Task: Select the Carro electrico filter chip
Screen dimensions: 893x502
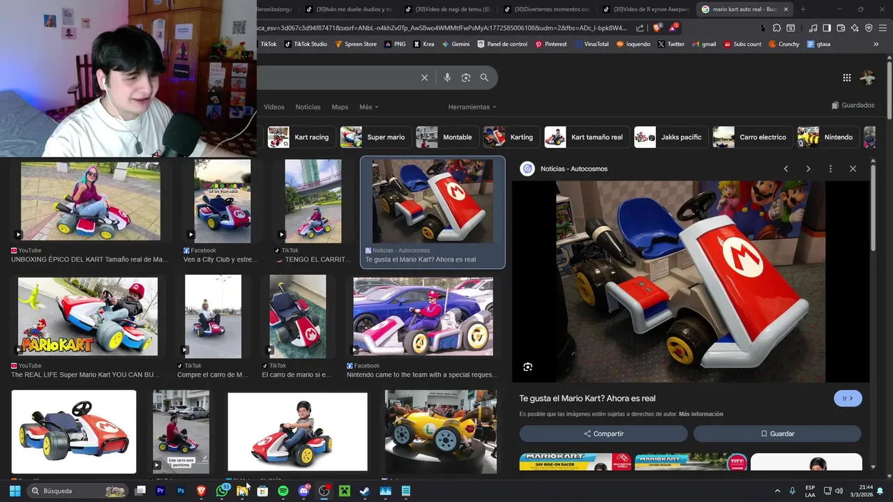Action: [752, 137]
